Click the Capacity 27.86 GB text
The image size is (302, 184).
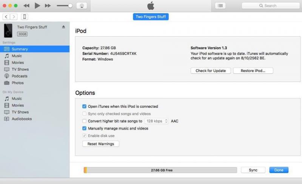coord(99,48)
